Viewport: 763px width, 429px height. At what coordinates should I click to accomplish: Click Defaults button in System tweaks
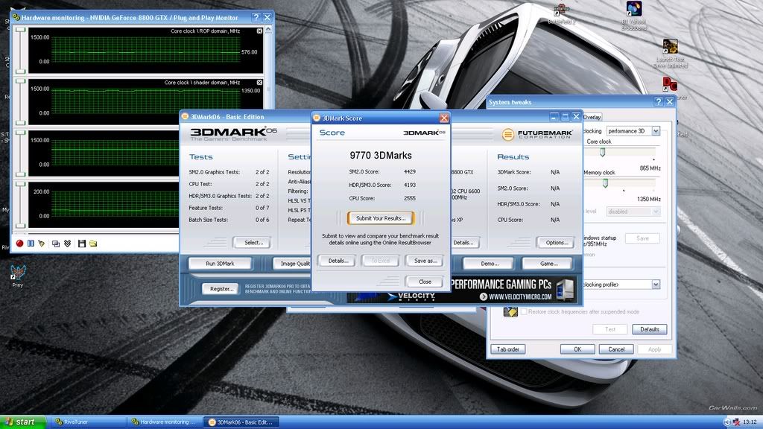[x=649, y=329]
